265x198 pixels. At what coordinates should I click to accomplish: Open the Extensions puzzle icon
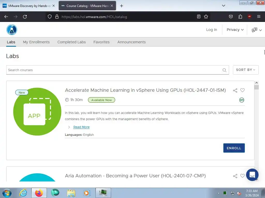tap(240, 16)
